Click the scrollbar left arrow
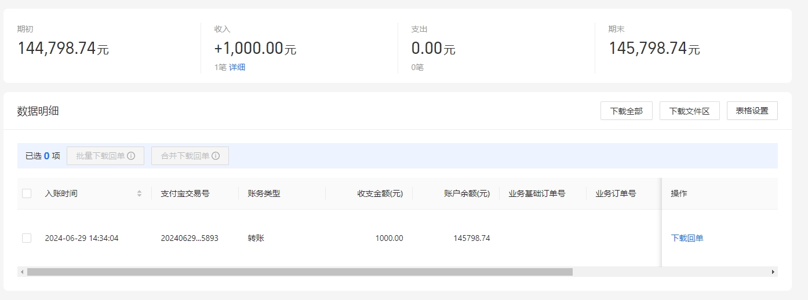Image resolution: width=808 pixels, height=300 pixels. click(22, 272)
